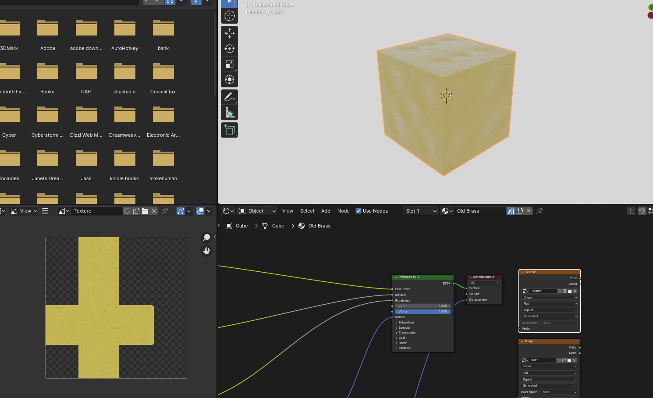Toggle pin image in image editor
This screenshot has height=398, width=653.
point(165,211)
